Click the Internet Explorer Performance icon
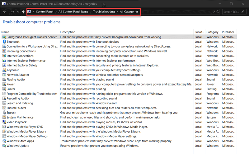The height and width of the screenshot is (155, 249). (x=4, y=61)
